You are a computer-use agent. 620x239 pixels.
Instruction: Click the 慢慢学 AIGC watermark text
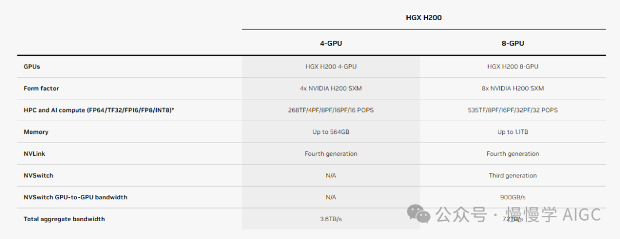tap(552, 215)
